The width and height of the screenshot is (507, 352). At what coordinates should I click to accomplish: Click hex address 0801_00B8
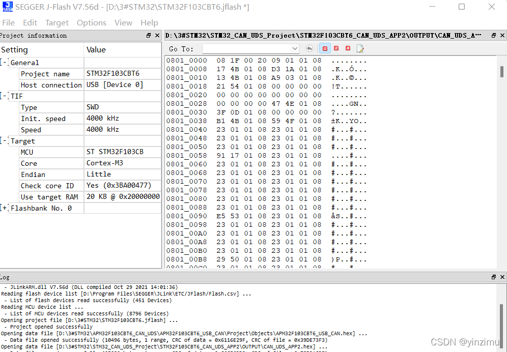click(x=187, y=259)
